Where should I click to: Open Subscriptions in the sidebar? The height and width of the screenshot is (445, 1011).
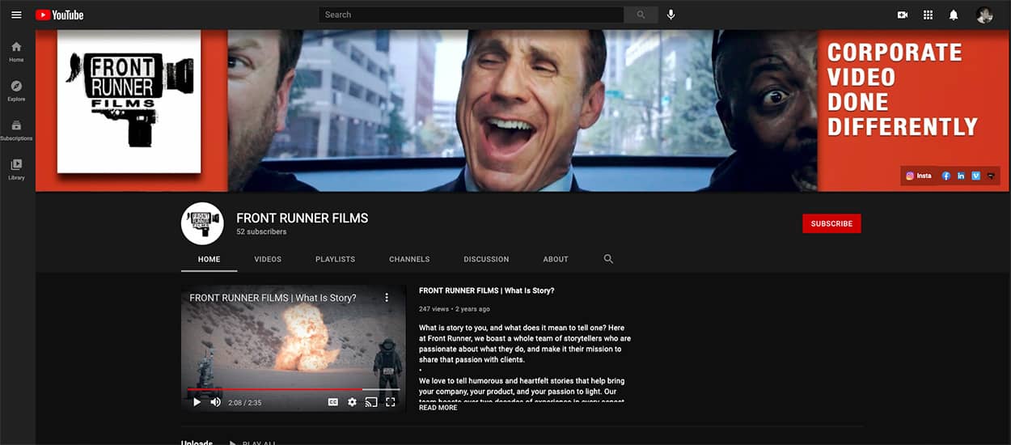coord(16,130)
